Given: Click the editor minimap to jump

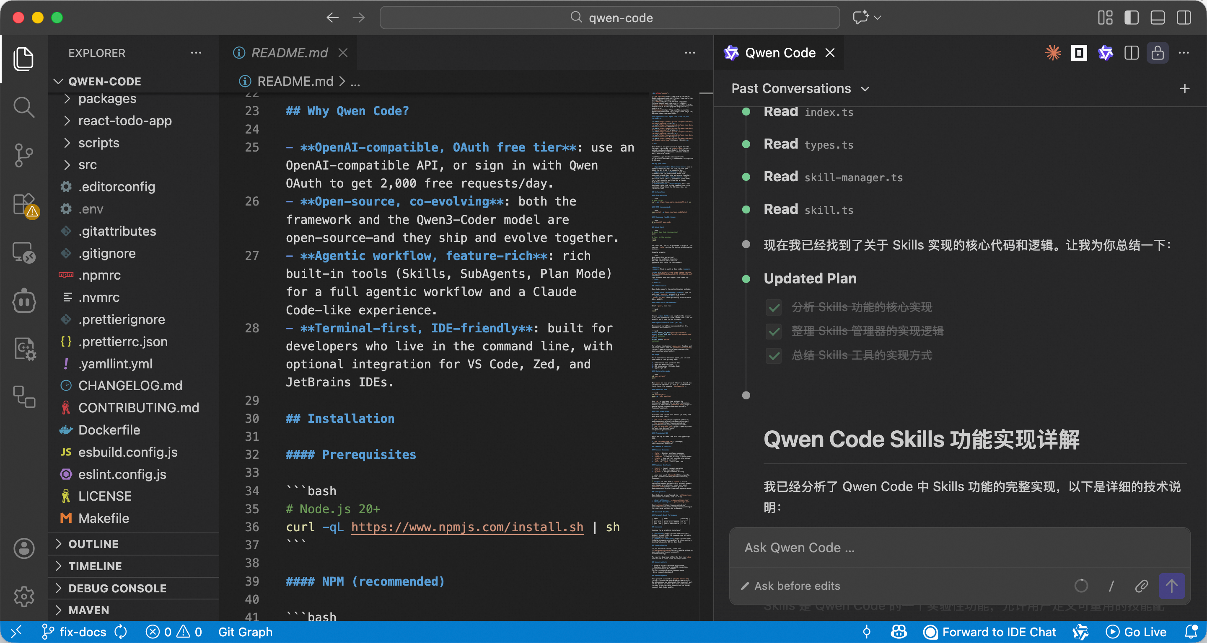Looking at the screenshot, I should click(672, 328).
